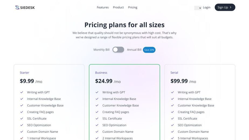Image resolution: width=249 pixels, height=140 pixels.
Task: Click the arrow icon in Sign Up
Action: 231,7
